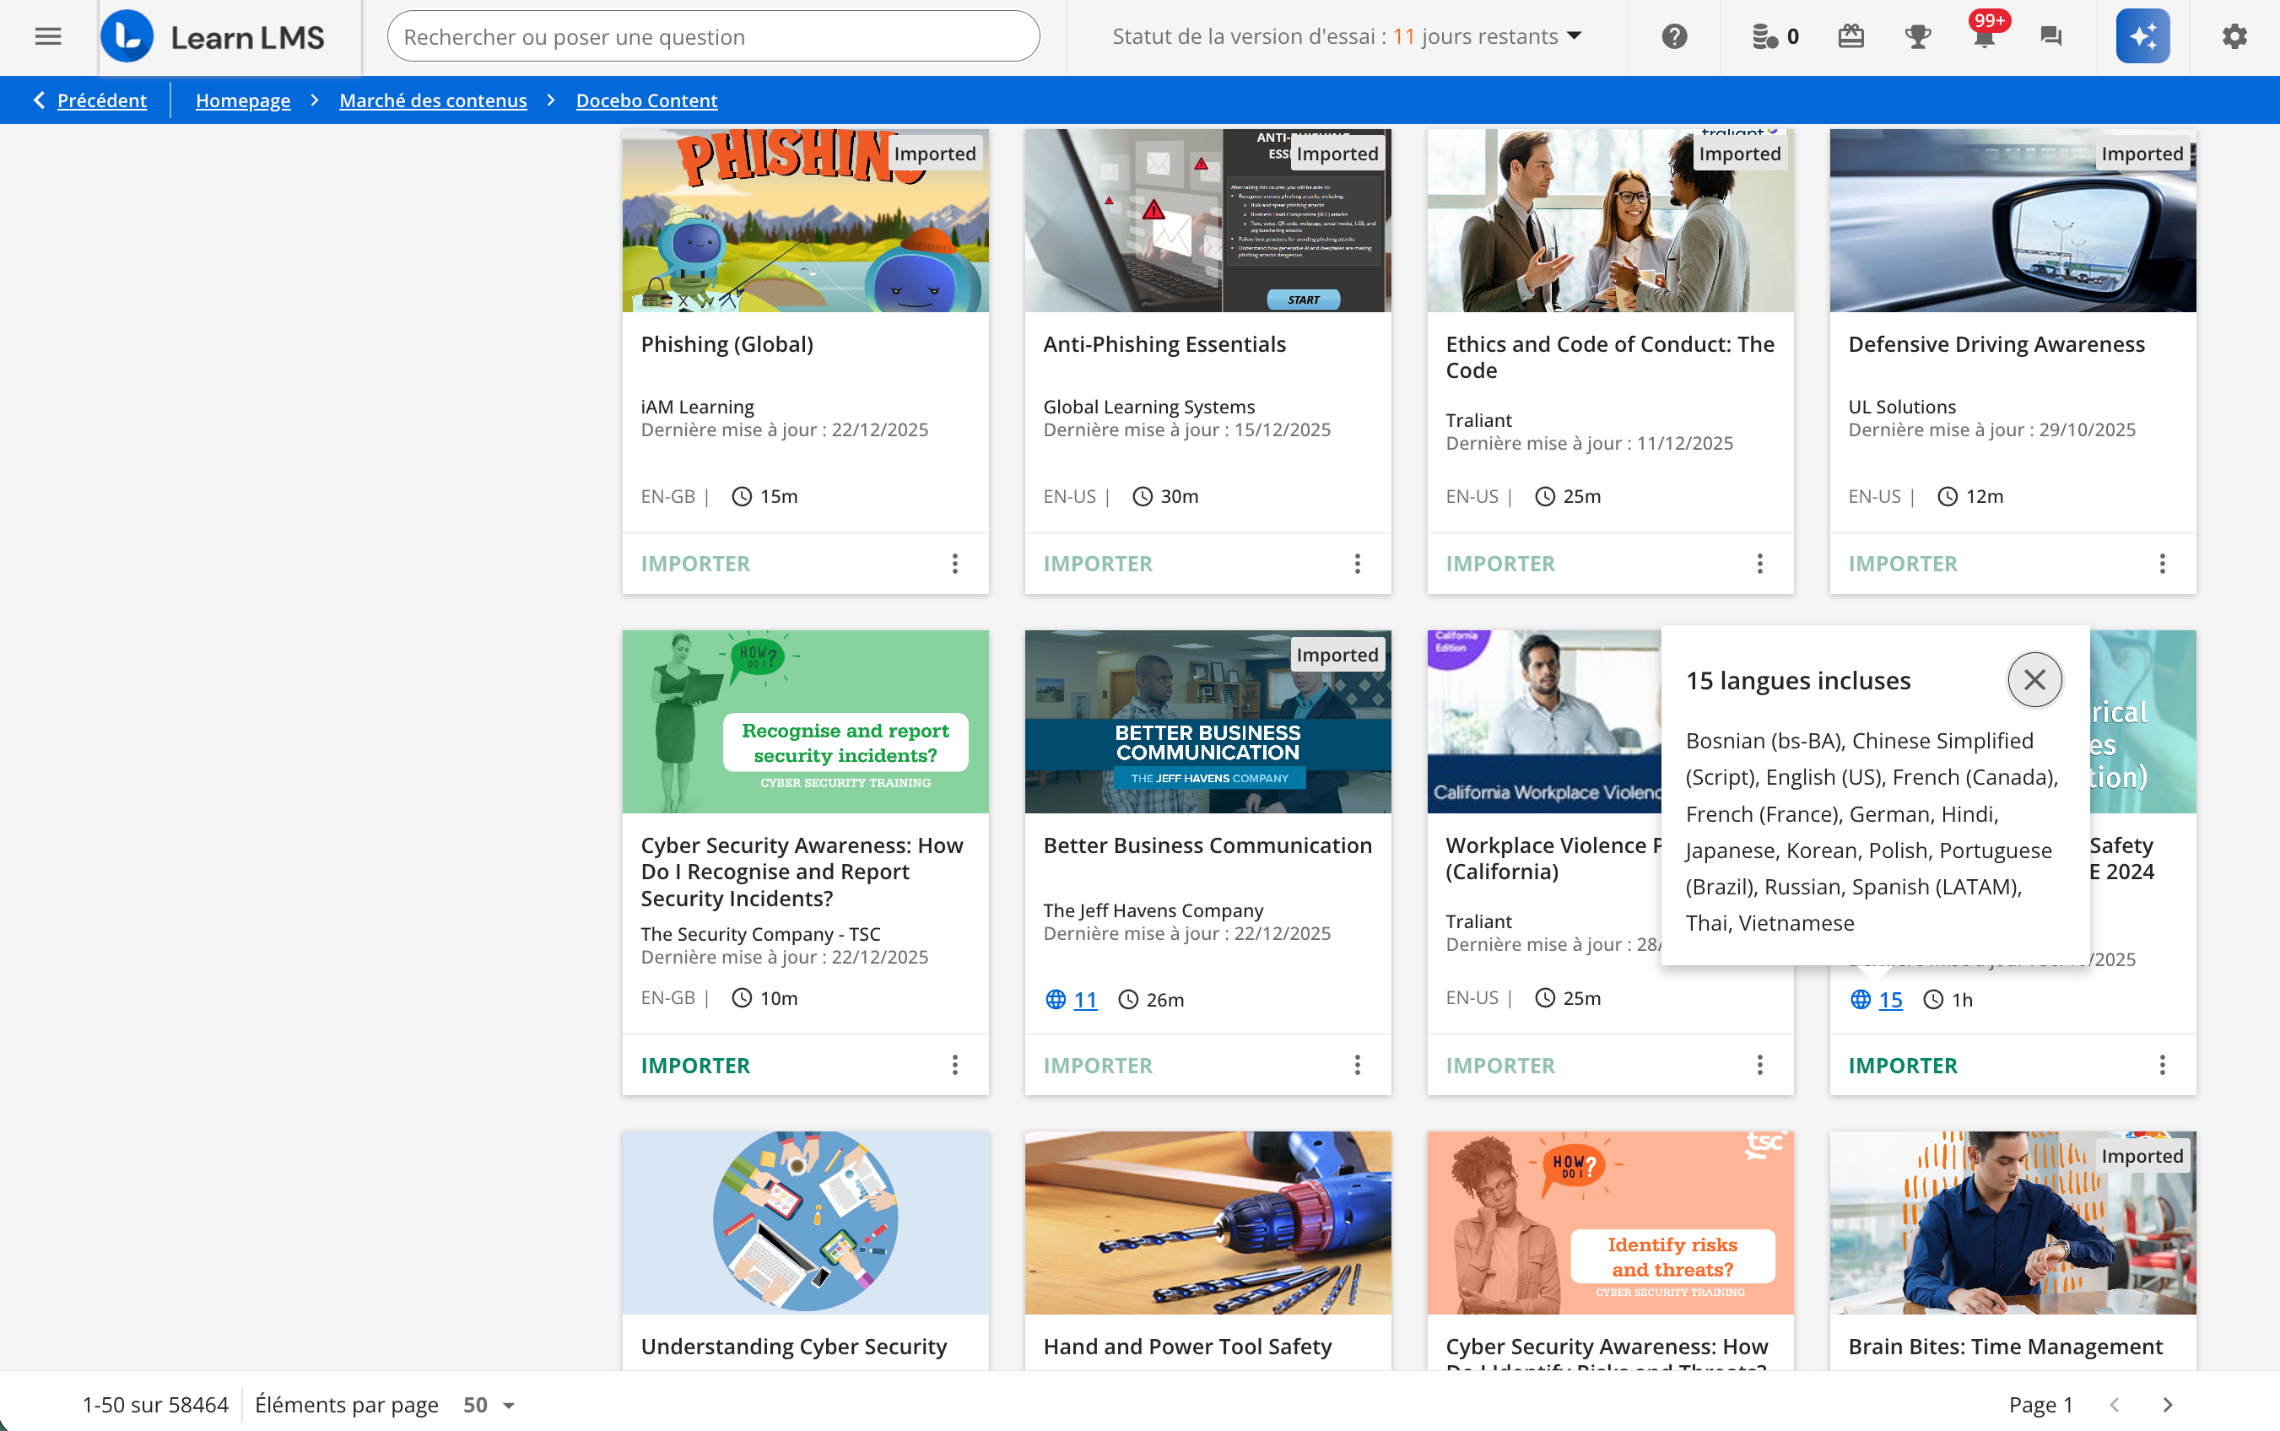This screenshot has width=2280, height=1431.
Task: Open the hamburger main menu
Action: pos(47,37)
